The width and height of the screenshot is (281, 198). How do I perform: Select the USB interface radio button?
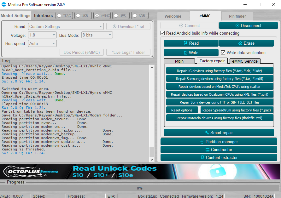click(x=78, y=16)
